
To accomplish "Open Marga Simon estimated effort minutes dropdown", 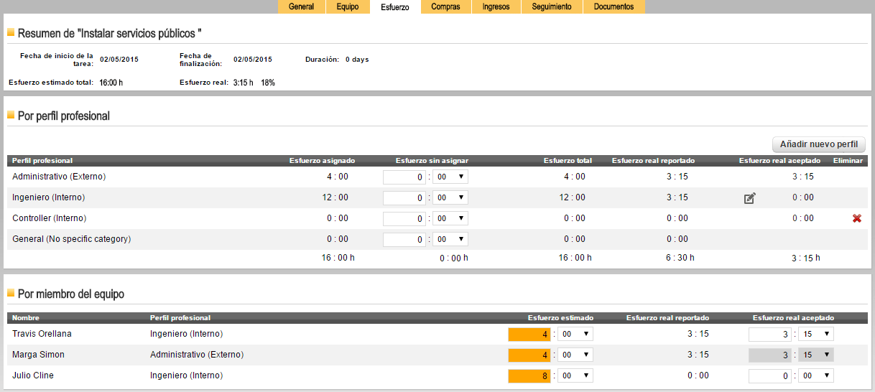I will pyautogui.click(x=575, y=355).
